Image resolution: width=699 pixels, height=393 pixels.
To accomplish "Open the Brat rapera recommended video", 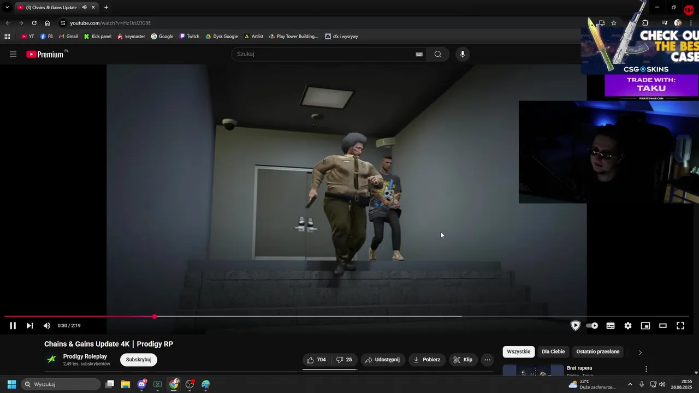I will click(x=579, y=368).
